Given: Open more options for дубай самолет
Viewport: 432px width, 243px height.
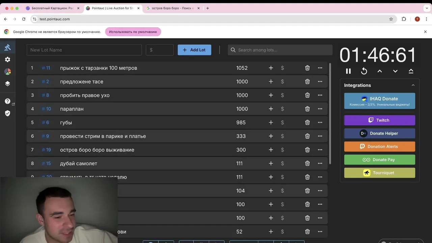Looking at the screenshot, I should click(320, 163).
